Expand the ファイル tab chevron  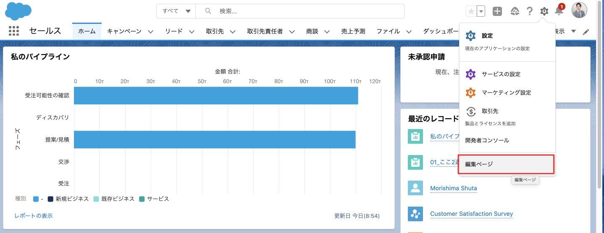409,31
